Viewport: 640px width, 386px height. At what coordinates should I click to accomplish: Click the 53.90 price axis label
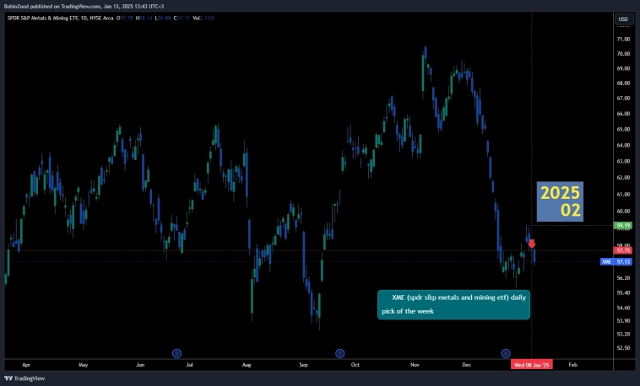pos(623,321)
